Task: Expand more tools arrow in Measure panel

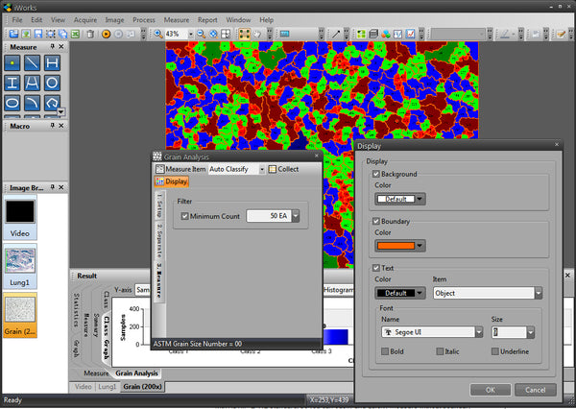Action: point(61,111)
